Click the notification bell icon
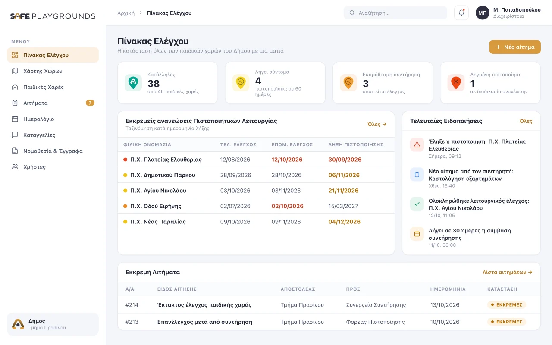Screen dimensions: 552x345 tap(461, 13)
